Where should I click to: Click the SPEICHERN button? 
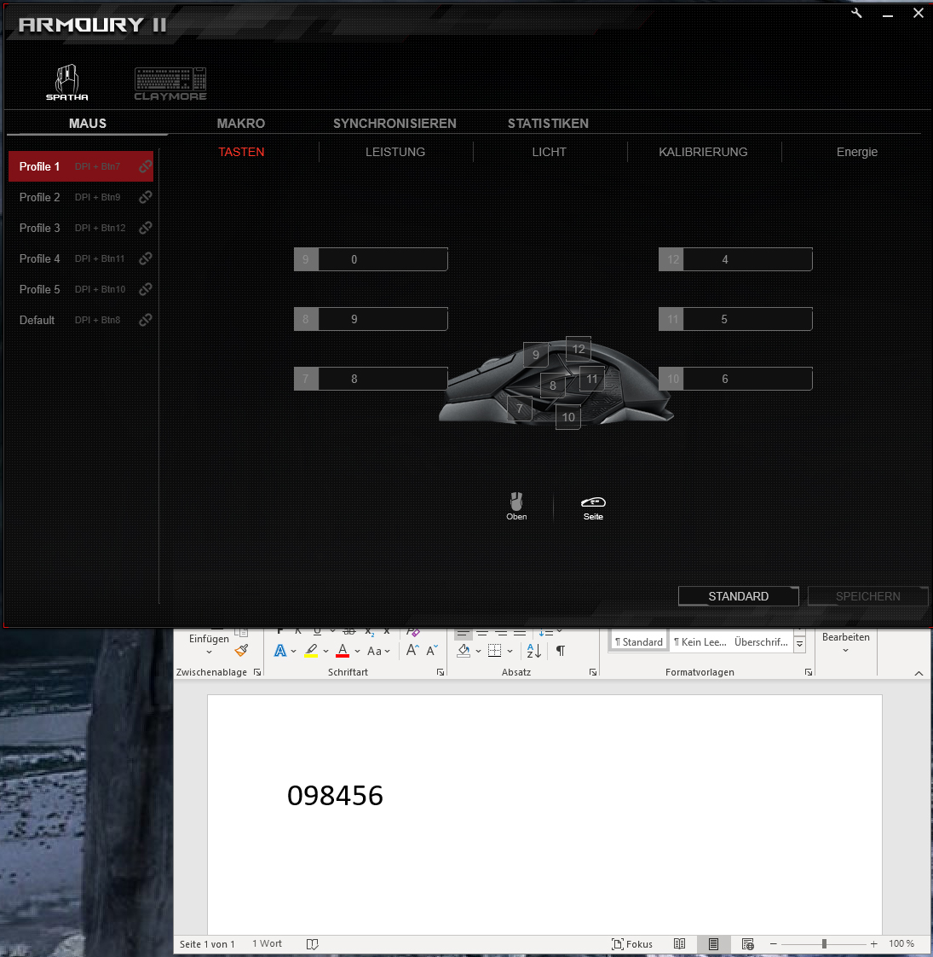pos(867,596)
